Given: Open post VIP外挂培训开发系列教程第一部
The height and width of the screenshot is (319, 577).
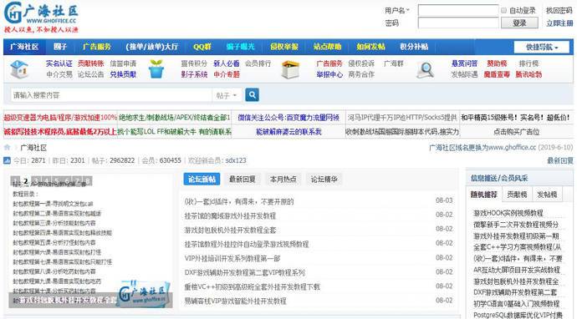Looking at the screenshot, I should [232, 258].
